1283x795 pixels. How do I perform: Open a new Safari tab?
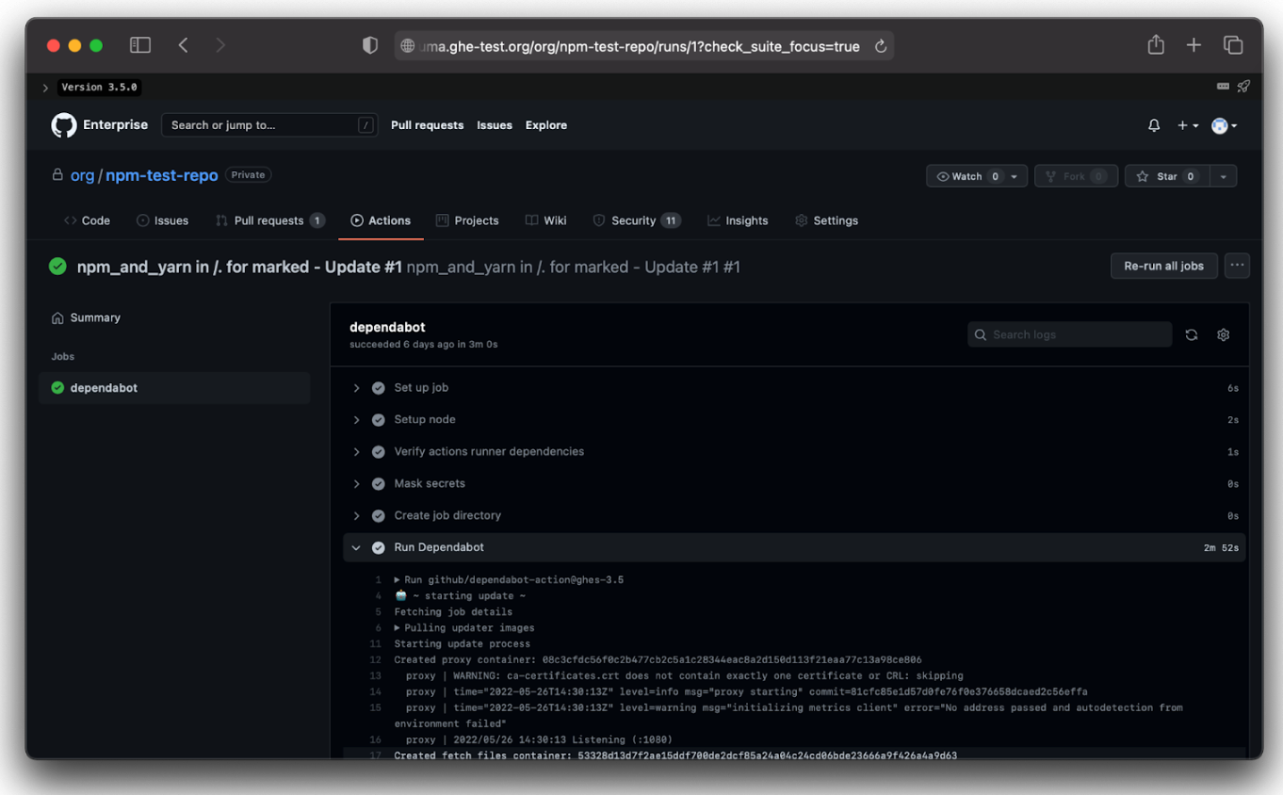pos(1194,45)
